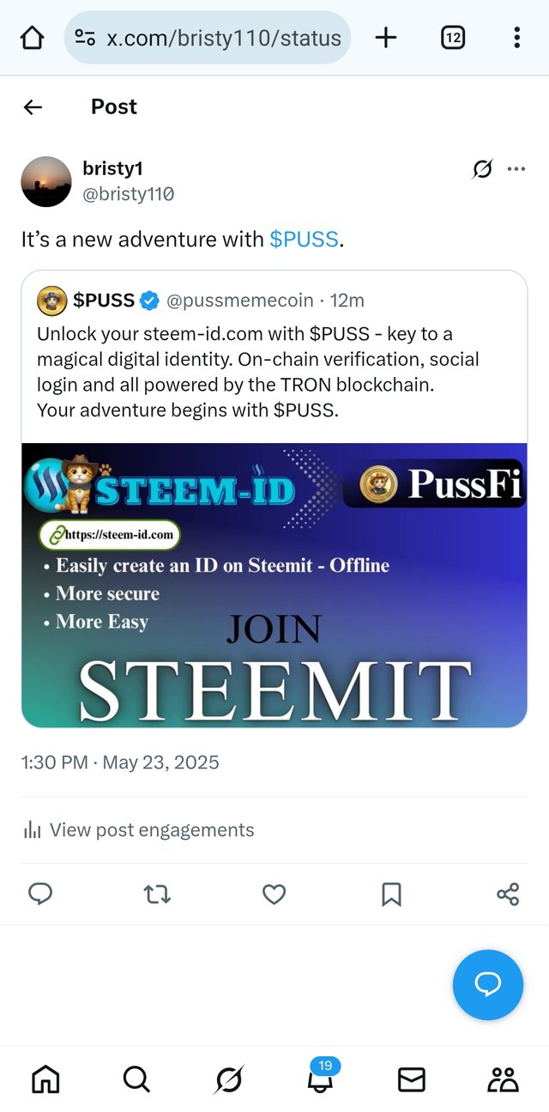Open the quoted $PUSS post text

[x=257, y=372]
